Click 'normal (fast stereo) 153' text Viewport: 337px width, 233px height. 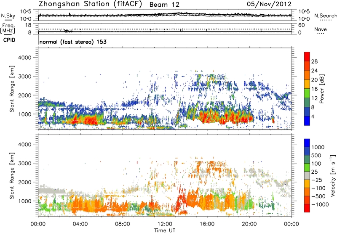pyautogui.click(x=73, y=42)
